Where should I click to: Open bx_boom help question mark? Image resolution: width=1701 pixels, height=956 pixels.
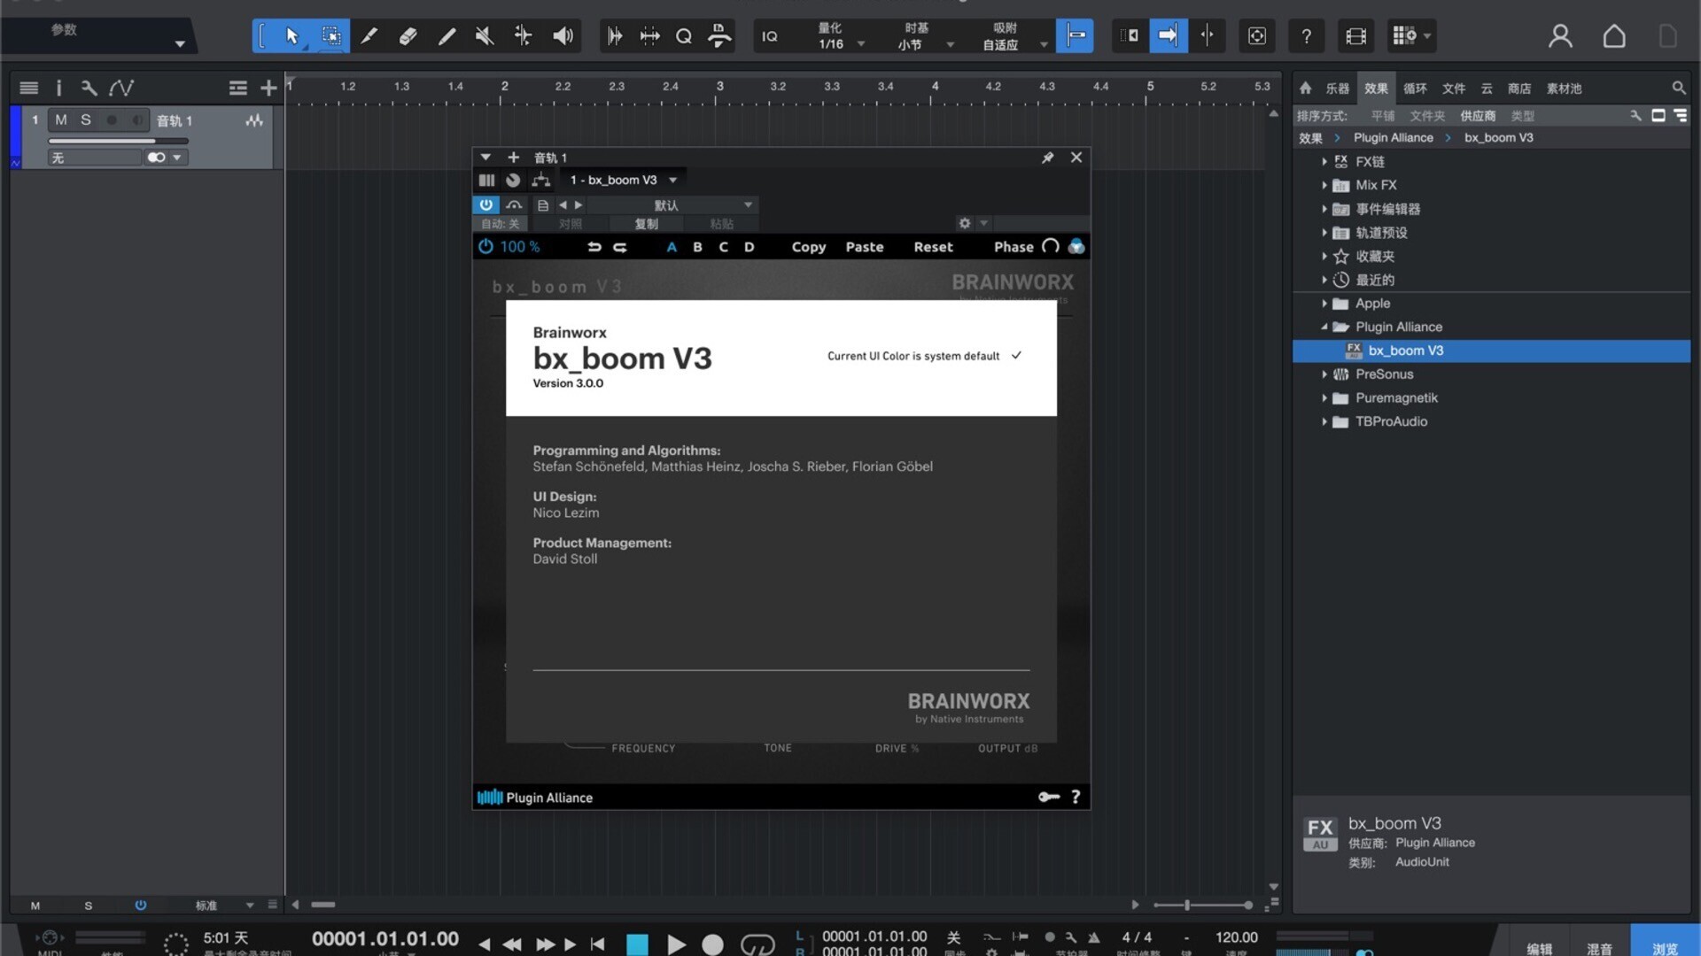[1076, 797]
